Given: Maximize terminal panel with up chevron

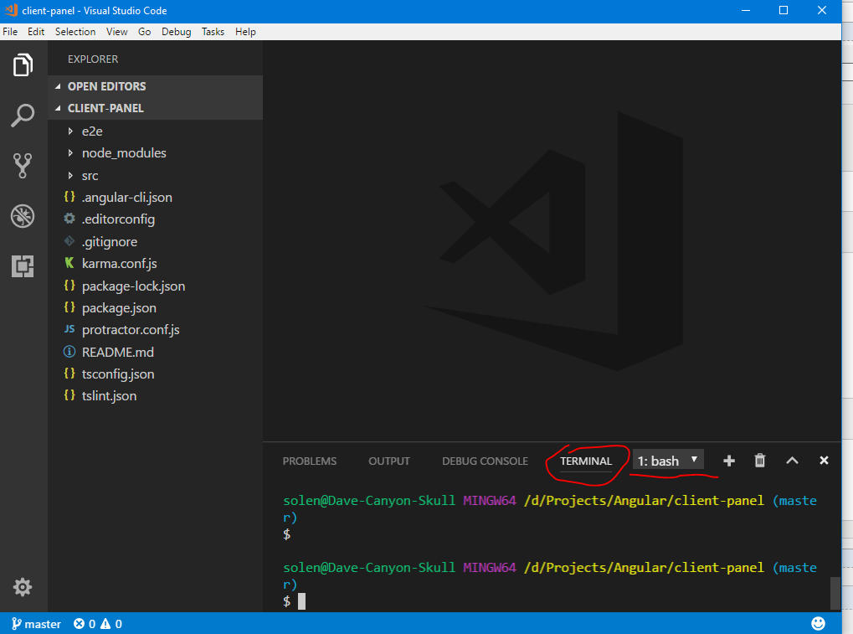Looking at the screenshot, I should click(792, 461).
